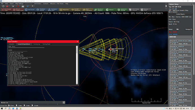Collapse the Contact Status panel
Image resolution: width=195 pixels, height=110 pixels.
(x=191, y=4)
